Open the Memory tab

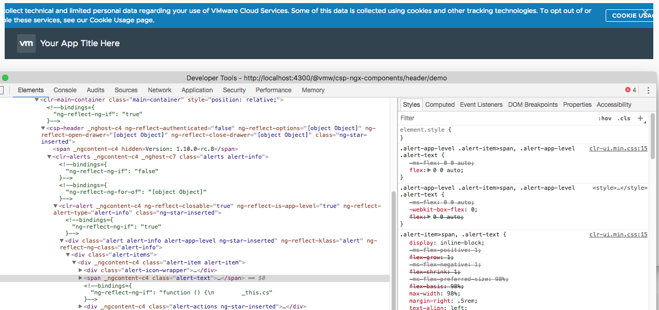313,90
